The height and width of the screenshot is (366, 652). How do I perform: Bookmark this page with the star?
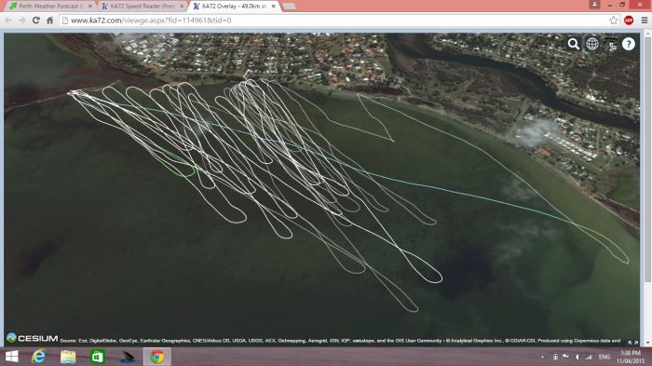[613, 20]
